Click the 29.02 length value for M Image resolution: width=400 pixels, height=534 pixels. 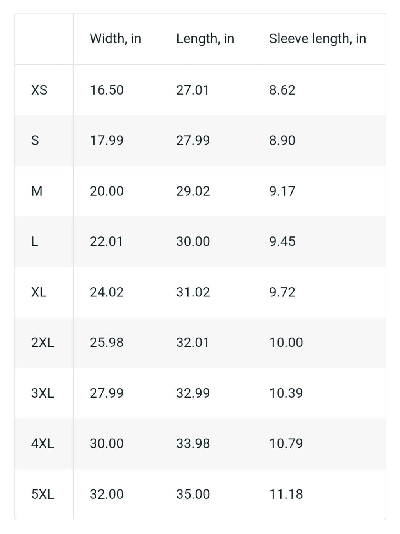point(193,191)
